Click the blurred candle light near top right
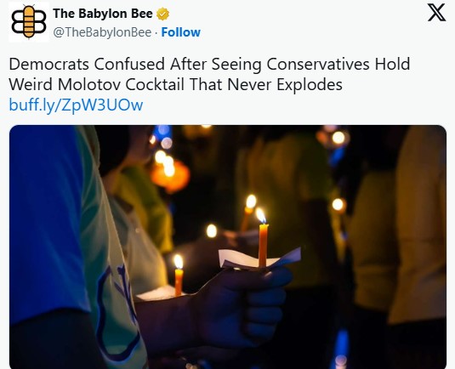Screen dimensions: 455x369 338,138
